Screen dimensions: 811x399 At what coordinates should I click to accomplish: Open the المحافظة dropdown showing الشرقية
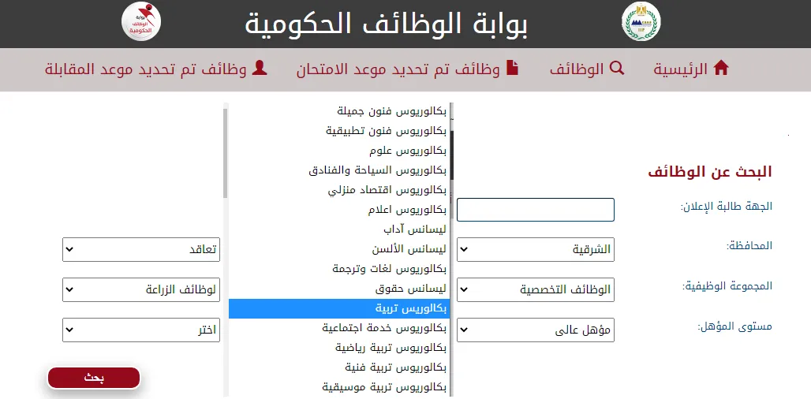(535, 251)
